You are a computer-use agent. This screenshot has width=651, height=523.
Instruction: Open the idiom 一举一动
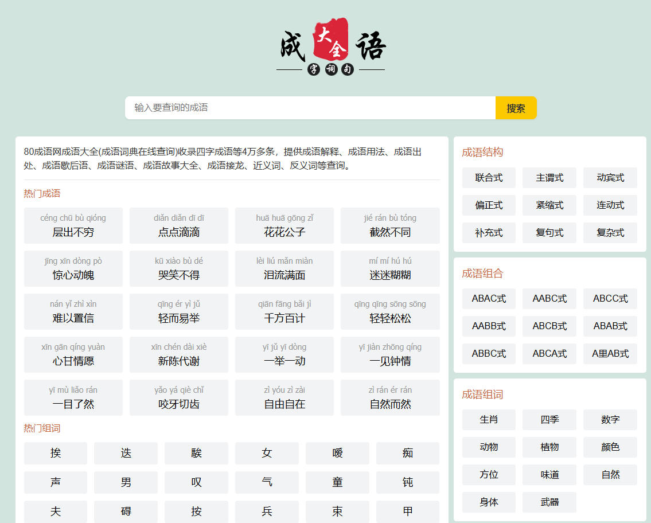tap(284, 354)
